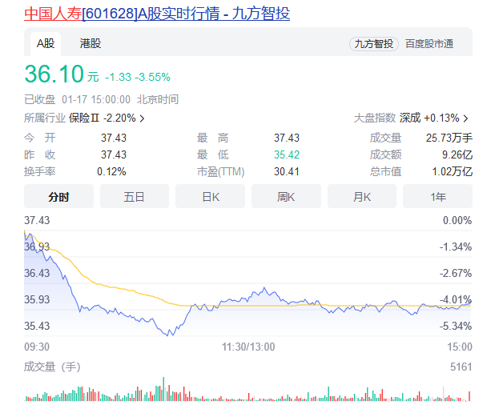The image size is (499, 409).
Task: Click the 今开 value 37.43
Action: 114,138
